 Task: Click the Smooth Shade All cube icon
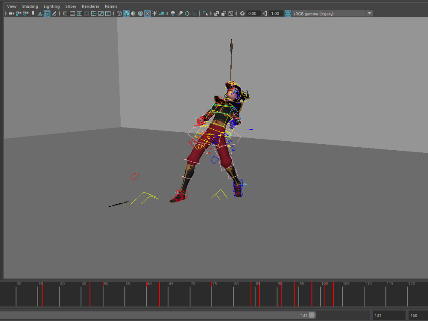coord(126,13)
